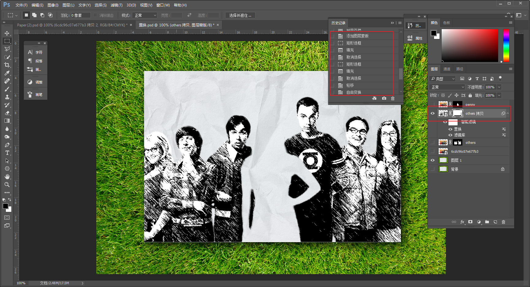Select the Pen tool
The width and height of the screenshot is (530, 287).
coord(7,145)
